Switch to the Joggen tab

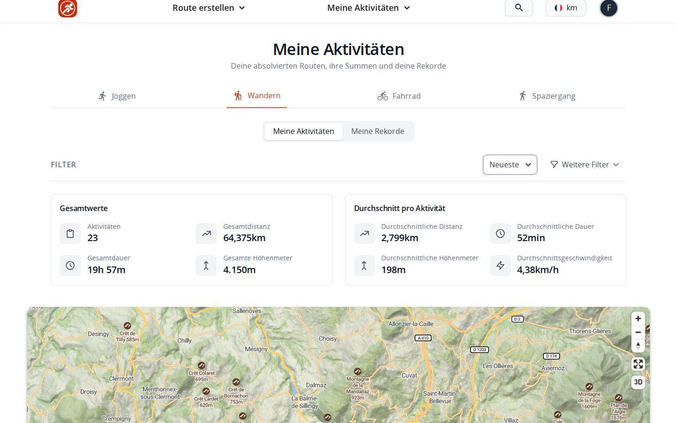(117, 96)
